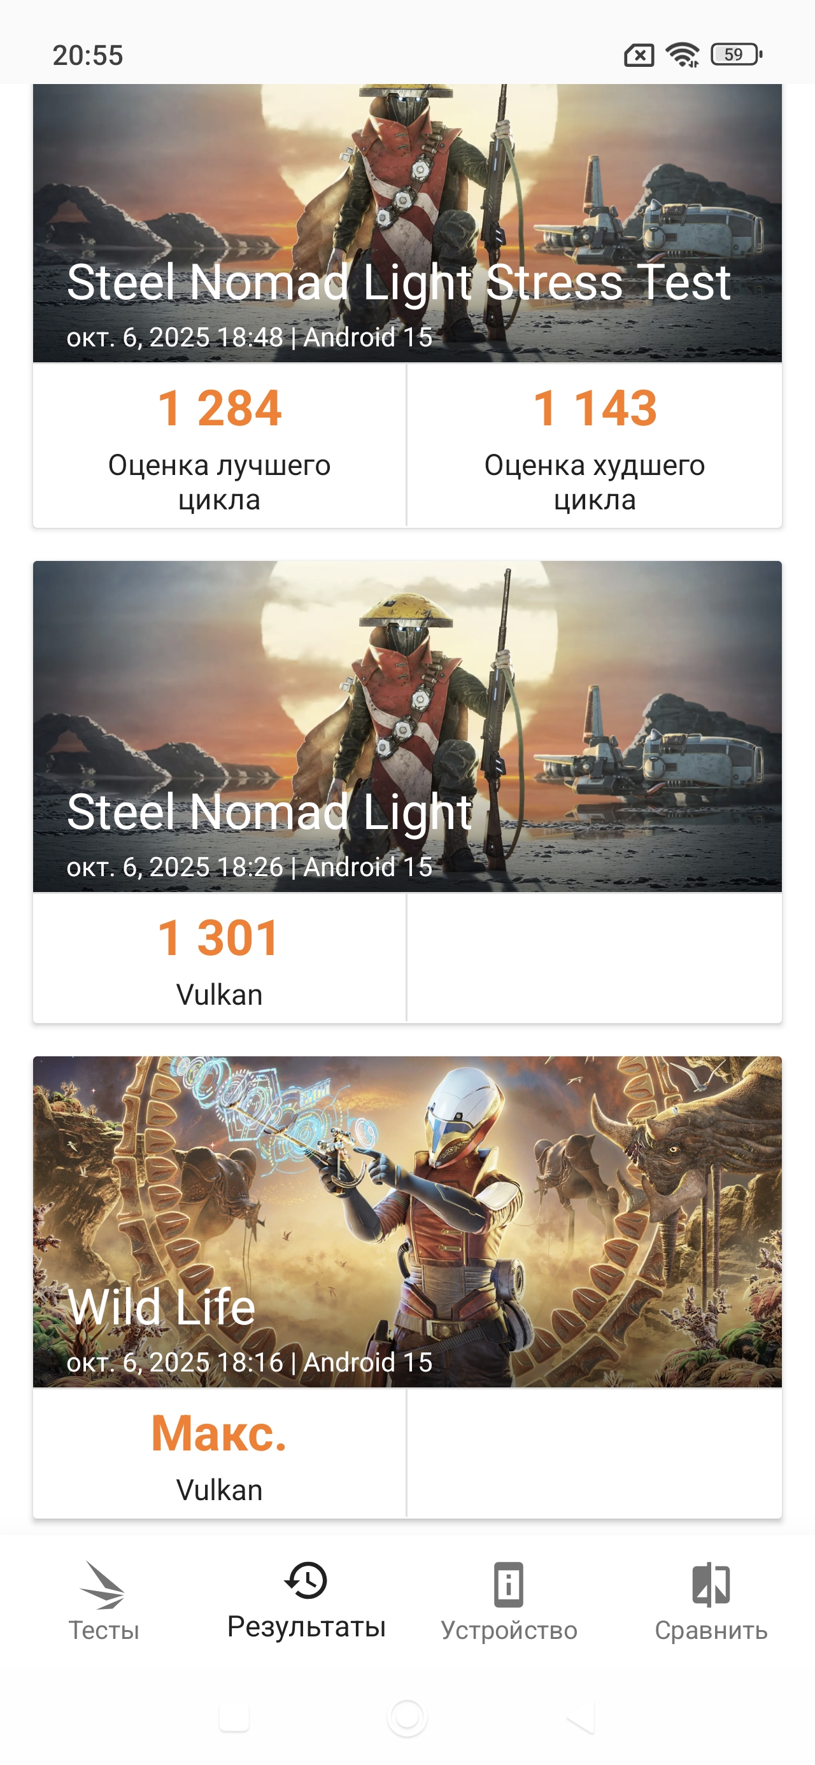Tap the worst loop score 1 143

pos(594,408)
